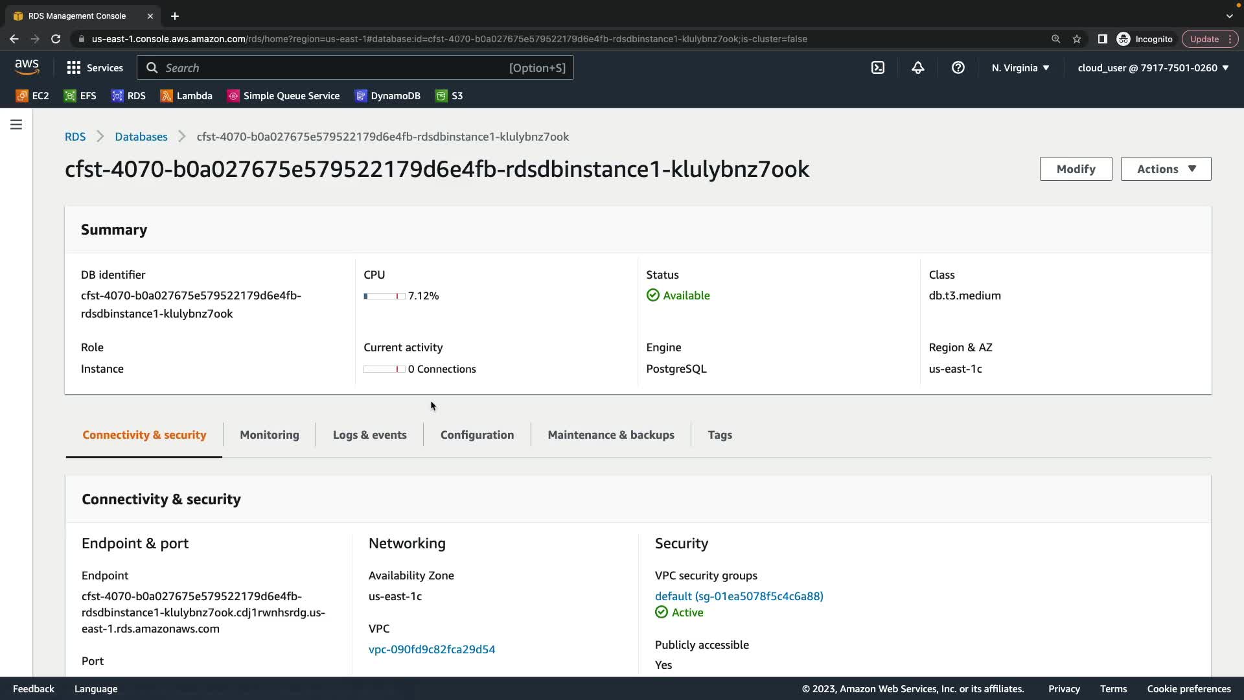Screen dimensions: 1244x700
Task: Open the CloudShell terminal icon
Action: [x=877, y=67]
